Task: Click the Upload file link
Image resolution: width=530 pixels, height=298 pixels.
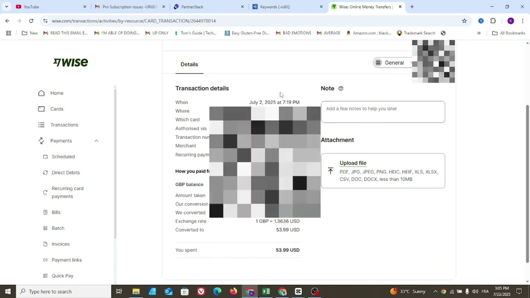Action: point(353,163)
